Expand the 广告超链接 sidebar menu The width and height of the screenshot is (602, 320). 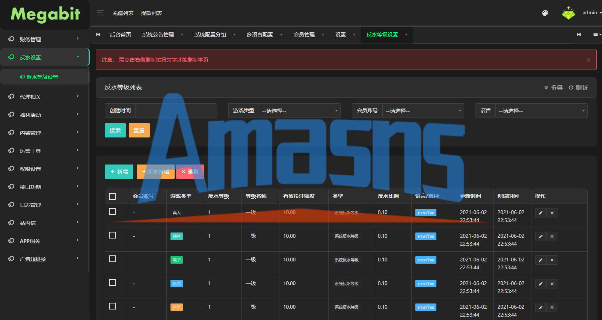click(45, 259)
